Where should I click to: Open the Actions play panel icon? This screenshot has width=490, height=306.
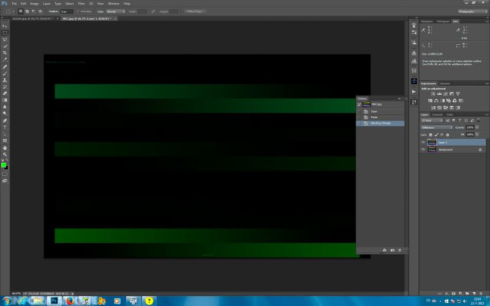tap(414, 91)
